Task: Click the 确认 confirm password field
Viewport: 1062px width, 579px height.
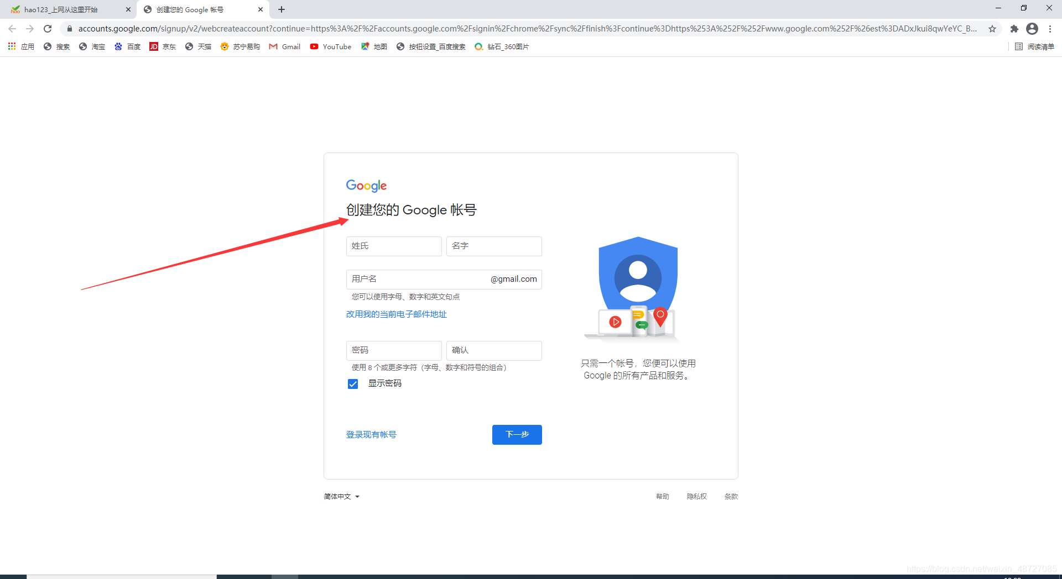Action: [x=494, y=351]
